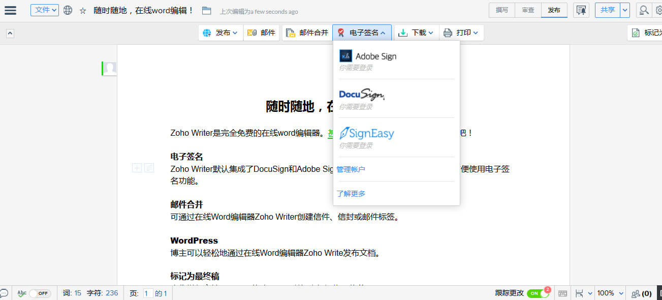Expand the 文件 dropdown menu
This screenshot has height=300, width=662.
[45, 10]
